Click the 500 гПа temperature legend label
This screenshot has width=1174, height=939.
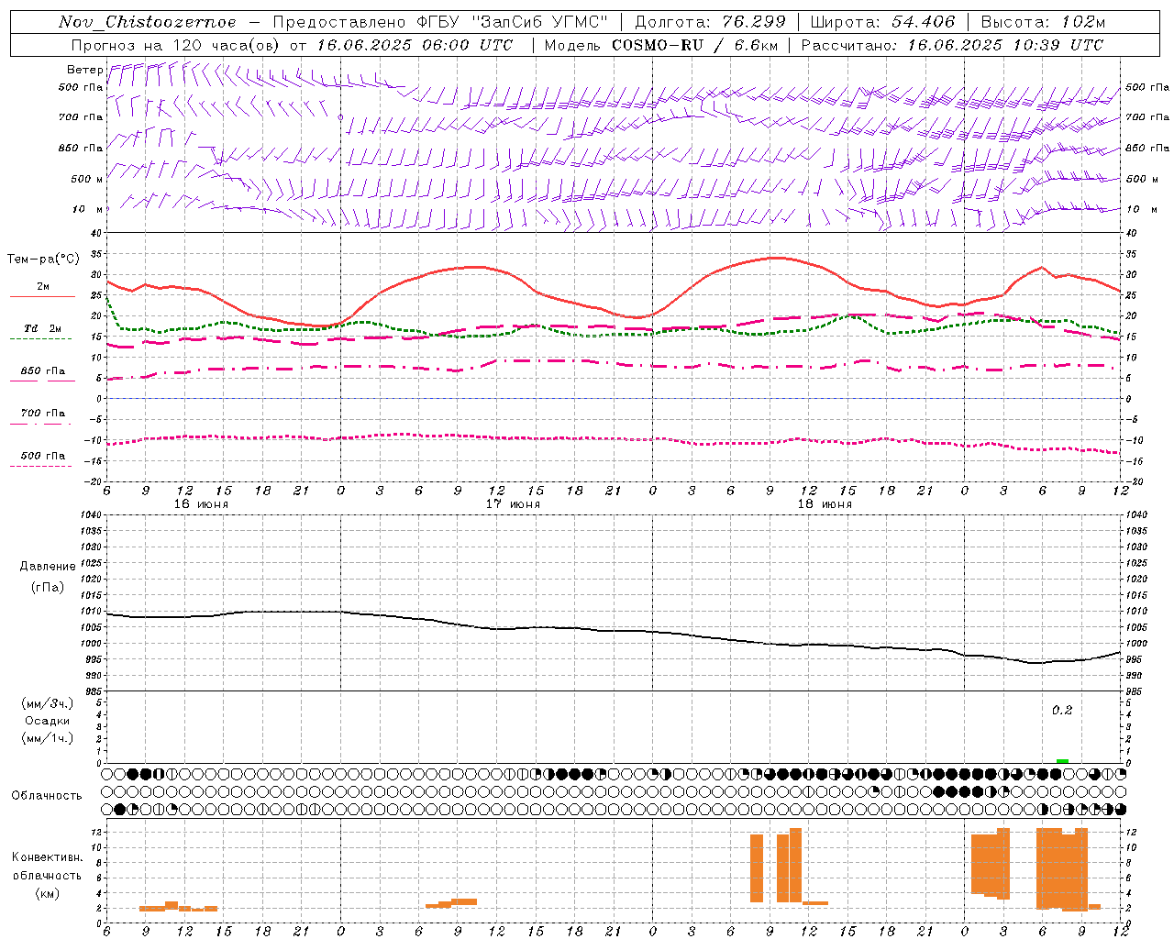[x=43, y=456]
